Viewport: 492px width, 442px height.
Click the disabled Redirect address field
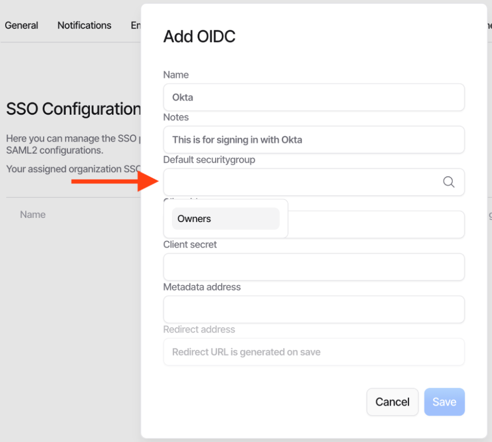tap(314, 352)
